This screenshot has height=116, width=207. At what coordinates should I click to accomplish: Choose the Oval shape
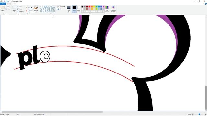pos(45,7)
